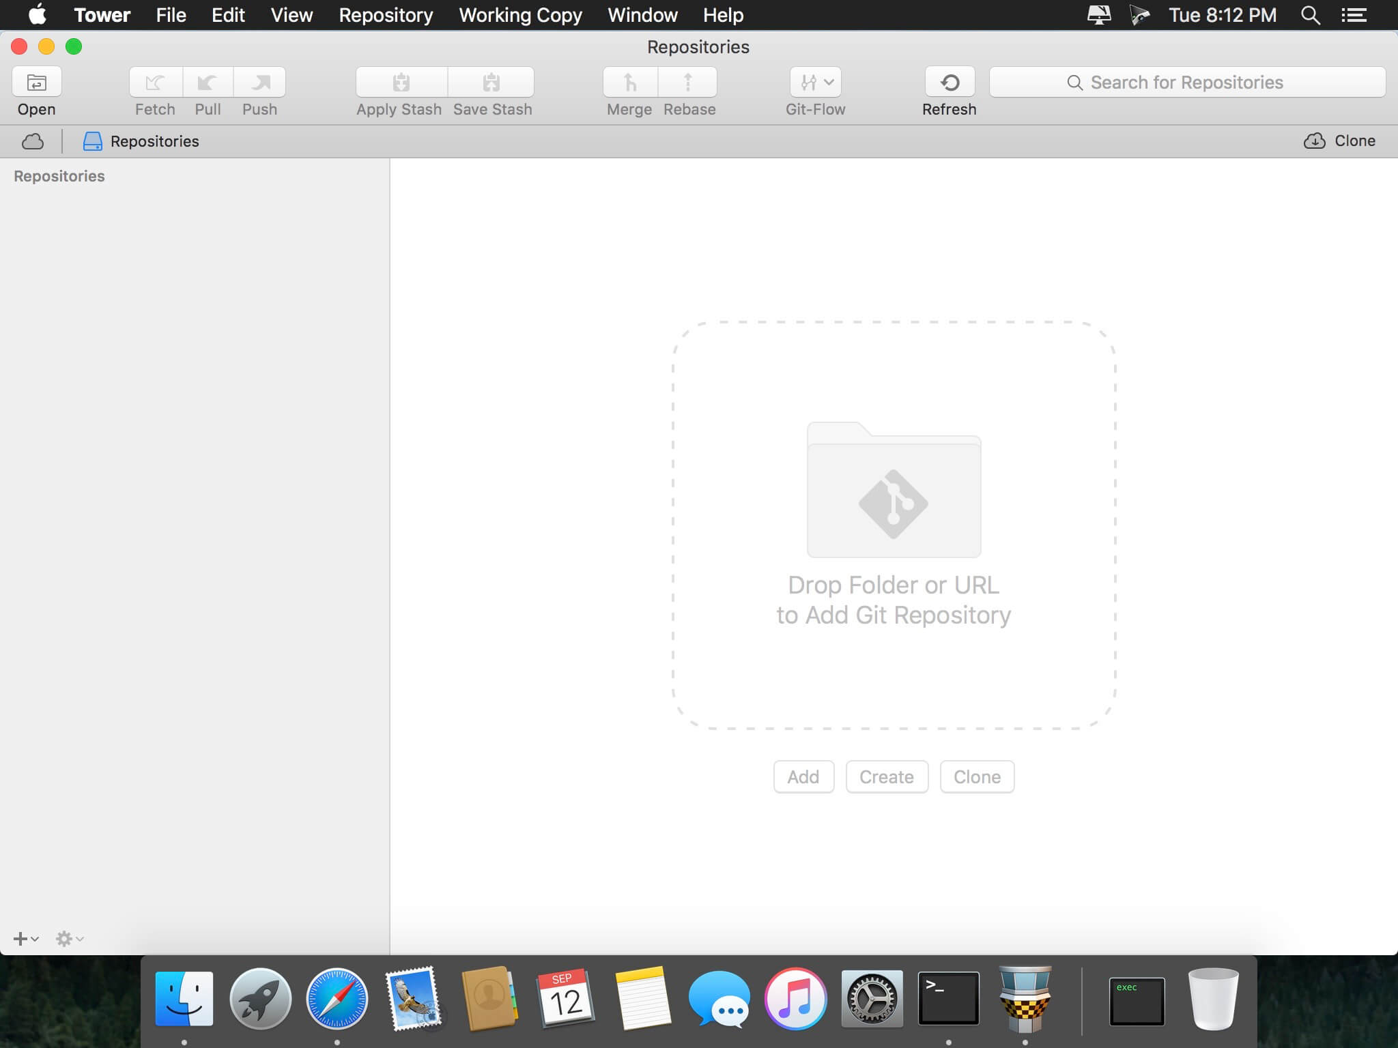Open Spotlight search in the menu bar
Viewport: 1398px width, 1048px height.
pos(1310,15)
